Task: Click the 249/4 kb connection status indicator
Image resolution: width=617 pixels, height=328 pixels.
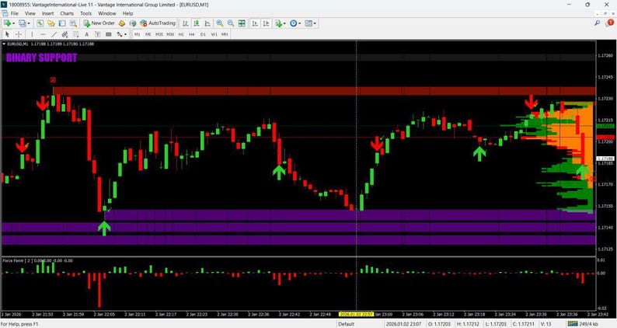Action: (x=583, y=324)
